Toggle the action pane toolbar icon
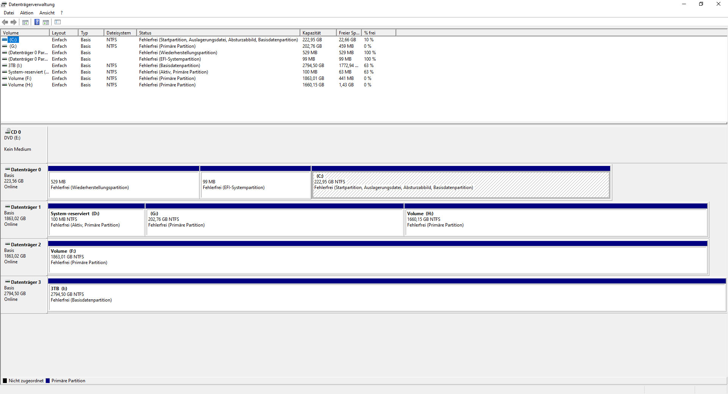Screen dimensions: 728x394 pos(46,22)
